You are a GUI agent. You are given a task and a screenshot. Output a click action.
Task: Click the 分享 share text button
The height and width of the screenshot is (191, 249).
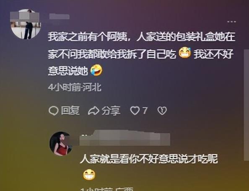pyautogui.click(x=111, y=111)
